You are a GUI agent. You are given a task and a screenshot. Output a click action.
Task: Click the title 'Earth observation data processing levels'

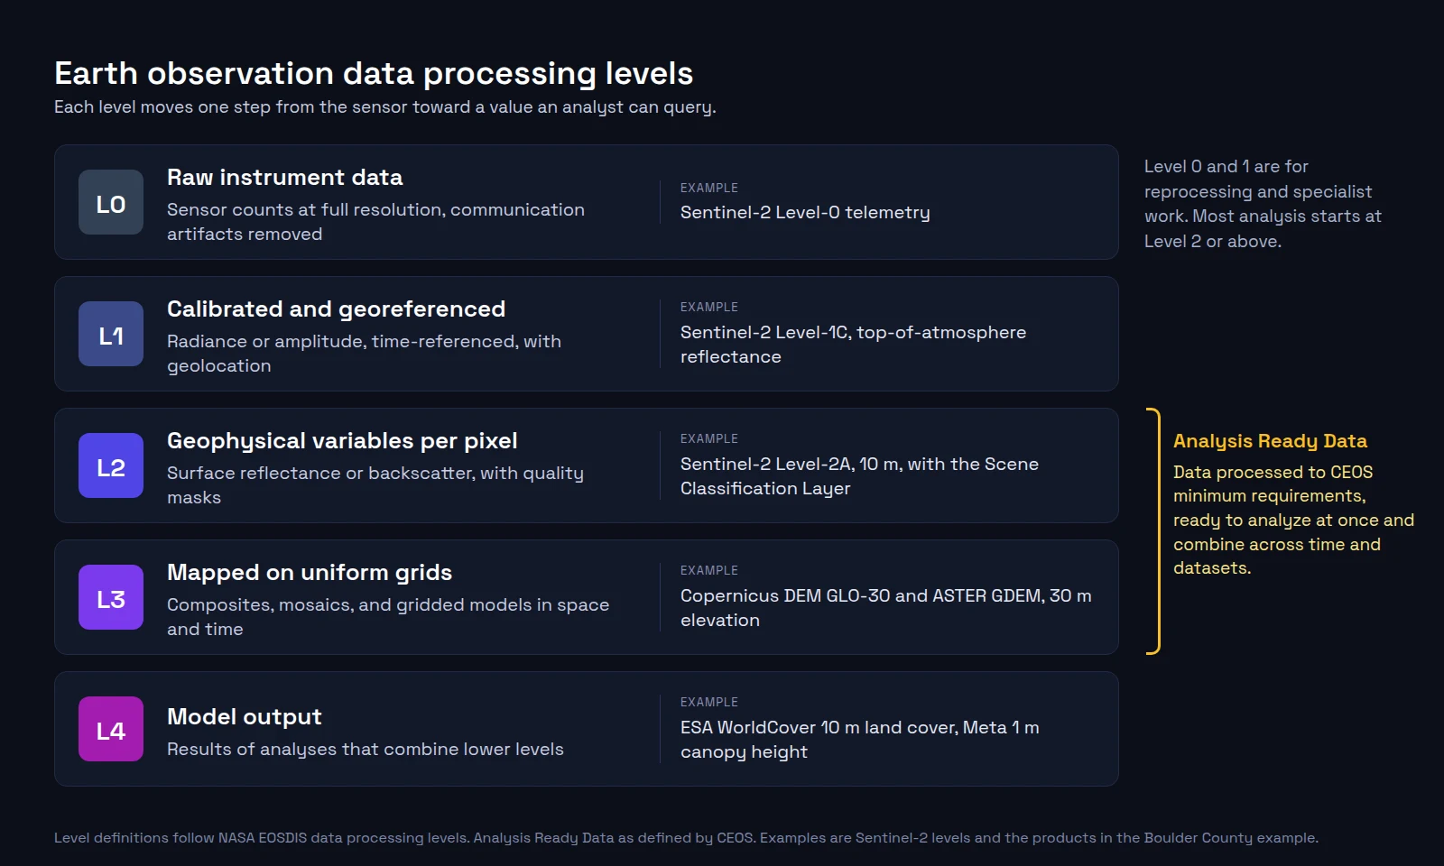[374, 73]
